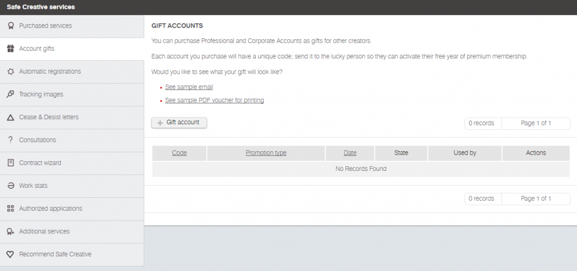Click the top Page 1 of 1 indicator
Screen dimensions: 577x271
coord(535,123)
